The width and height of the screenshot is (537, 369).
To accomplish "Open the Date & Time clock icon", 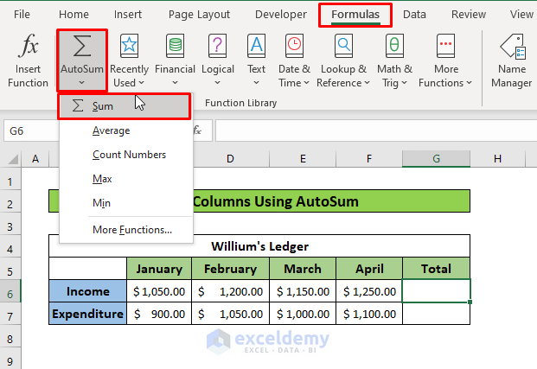I will [x=294, y=46].
